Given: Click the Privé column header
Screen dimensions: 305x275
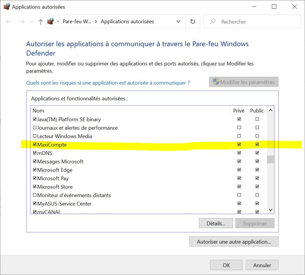Looking at the screenshot, I should coord(239,111).
